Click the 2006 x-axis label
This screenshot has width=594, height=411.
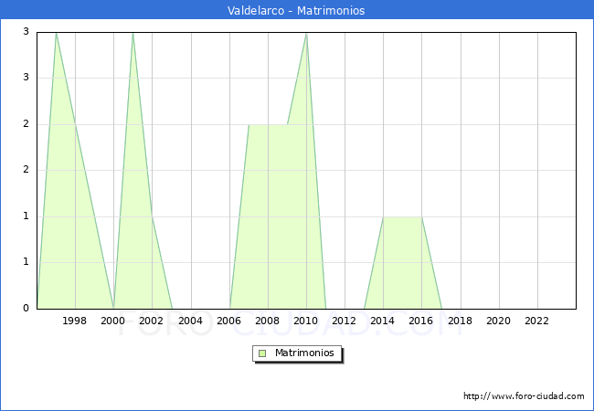pyautogui.click(x=228, y=321)
